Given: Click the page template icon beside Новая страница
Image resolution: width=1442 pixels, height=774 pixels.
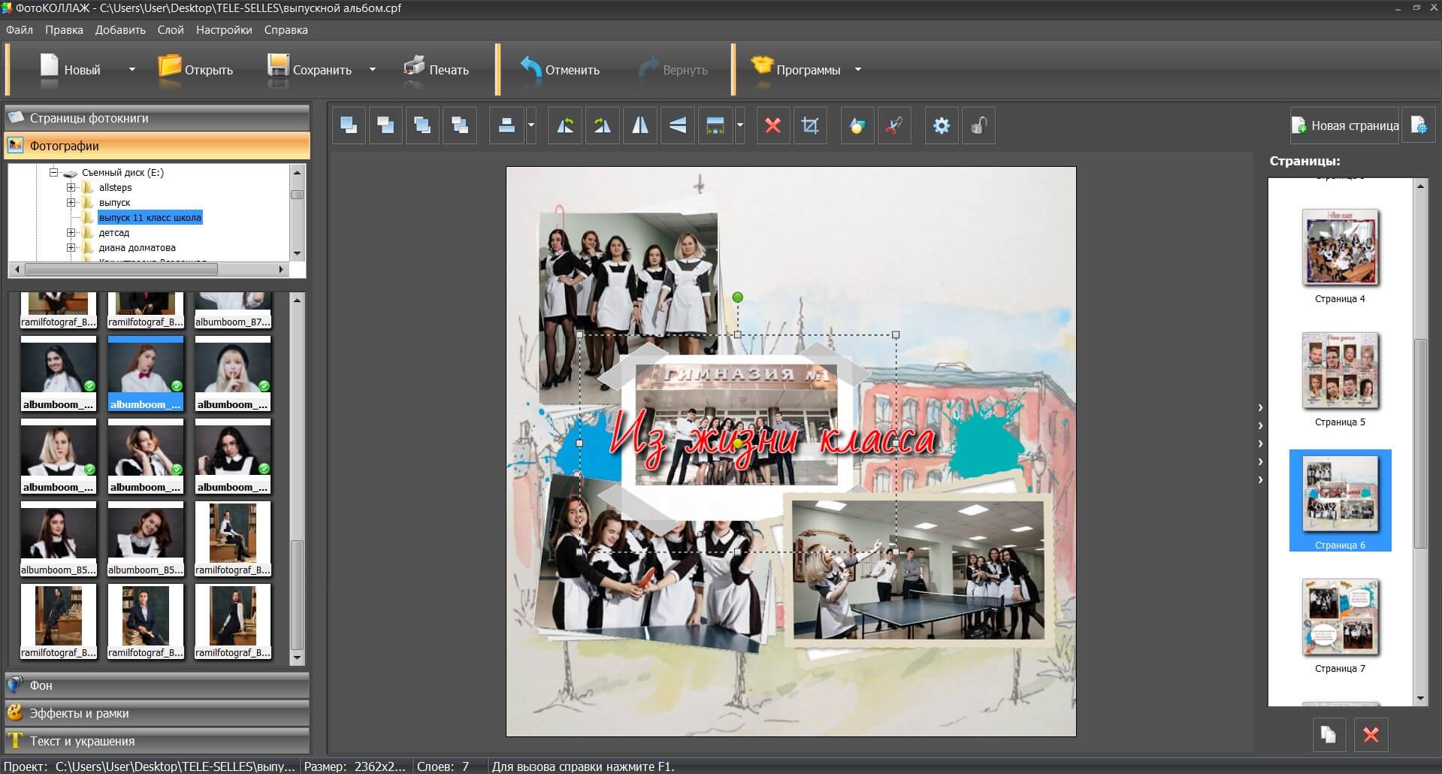Looking at the screenshot, I should click(1419, 125).
